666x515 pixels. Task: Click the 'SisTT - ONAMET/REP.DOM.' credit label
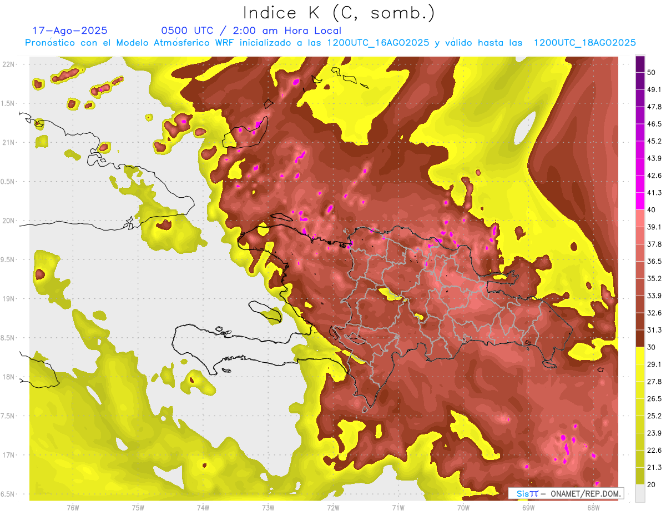coord(566,493)
